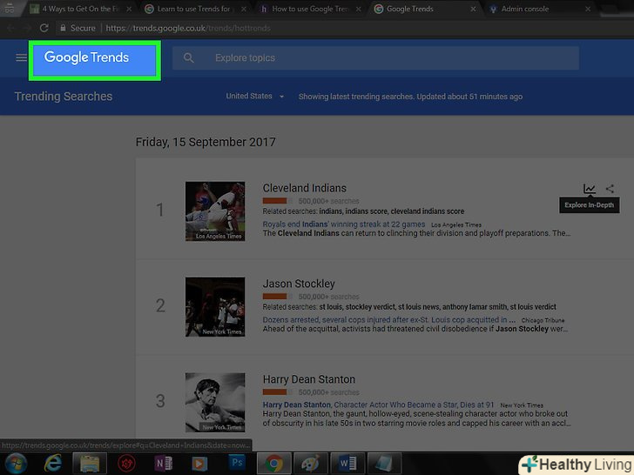Click the Jason Stockley trending title

click(x=299, y=284)
